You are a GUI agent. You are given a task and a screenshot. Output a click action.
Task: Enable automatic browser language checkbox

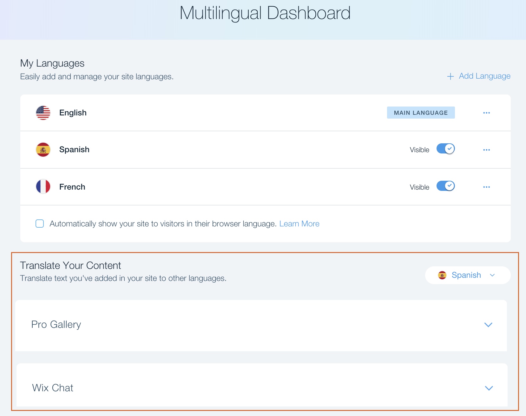pos(40,224)
